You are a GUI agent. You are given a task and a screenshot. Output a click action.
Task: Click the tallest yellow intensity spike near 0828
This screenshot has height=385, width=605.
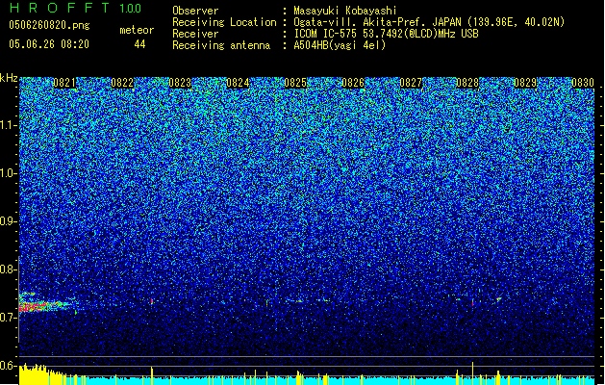point(472,373)
